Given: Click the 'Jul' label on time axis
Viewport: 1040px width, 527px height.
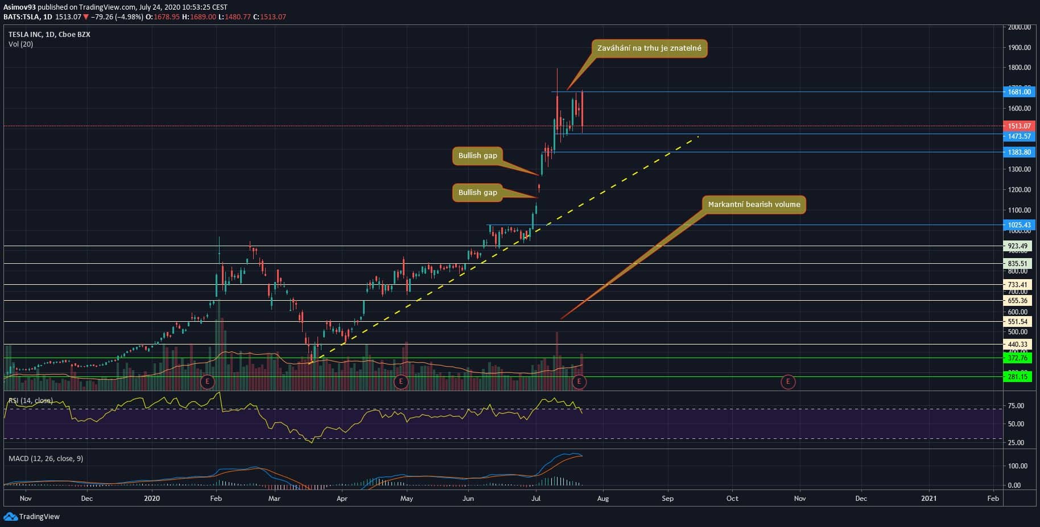Looking at the screenshot, I should 535,499.
